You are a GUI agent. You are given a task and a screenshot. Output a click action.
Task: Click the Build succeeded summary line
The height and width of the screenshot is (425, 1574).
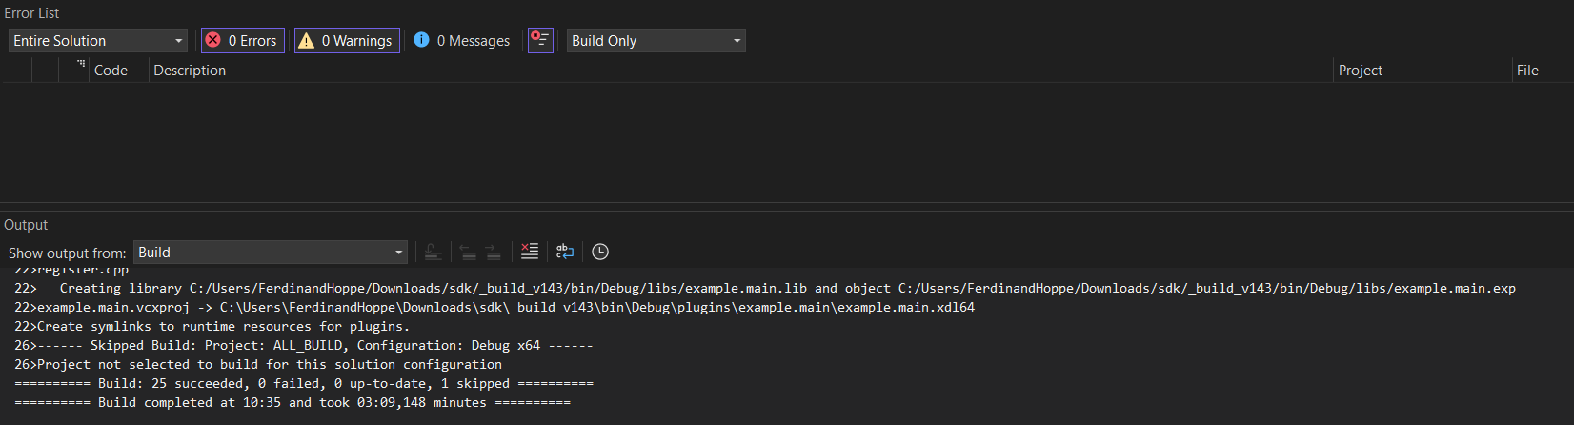304,383
